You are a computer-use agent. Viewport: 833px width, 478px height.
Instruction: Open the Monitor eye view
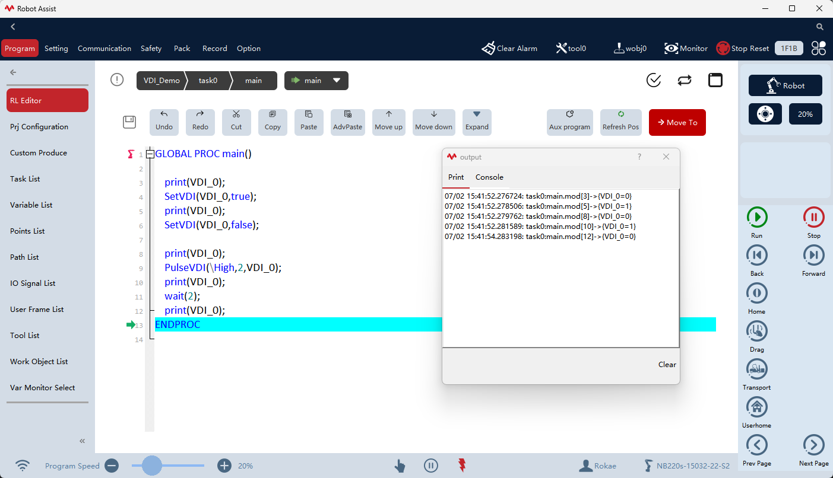(672, 49)
